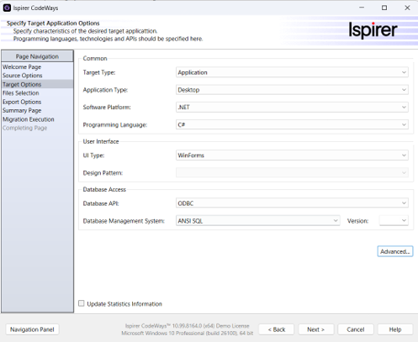Click the Next button

[316, 329]
